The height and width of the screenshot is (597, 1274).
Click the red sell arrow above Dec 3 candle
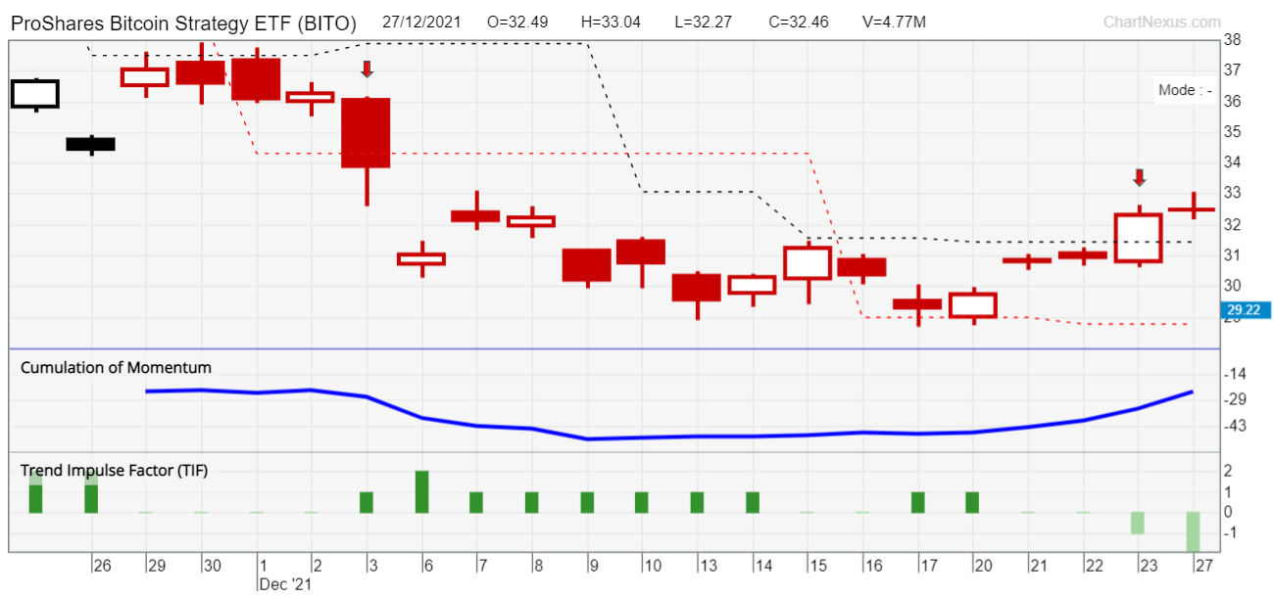tap(367, 69)
